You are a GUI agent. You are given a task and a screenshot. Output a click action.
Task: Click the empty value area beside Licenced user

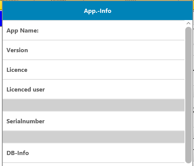(115, 90)
